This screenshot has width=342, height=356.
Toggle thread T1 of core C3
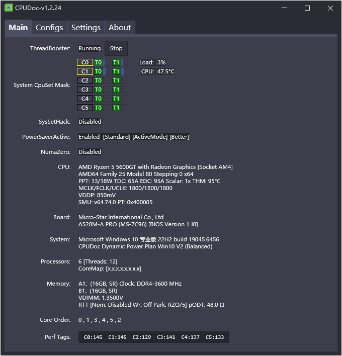116,90
